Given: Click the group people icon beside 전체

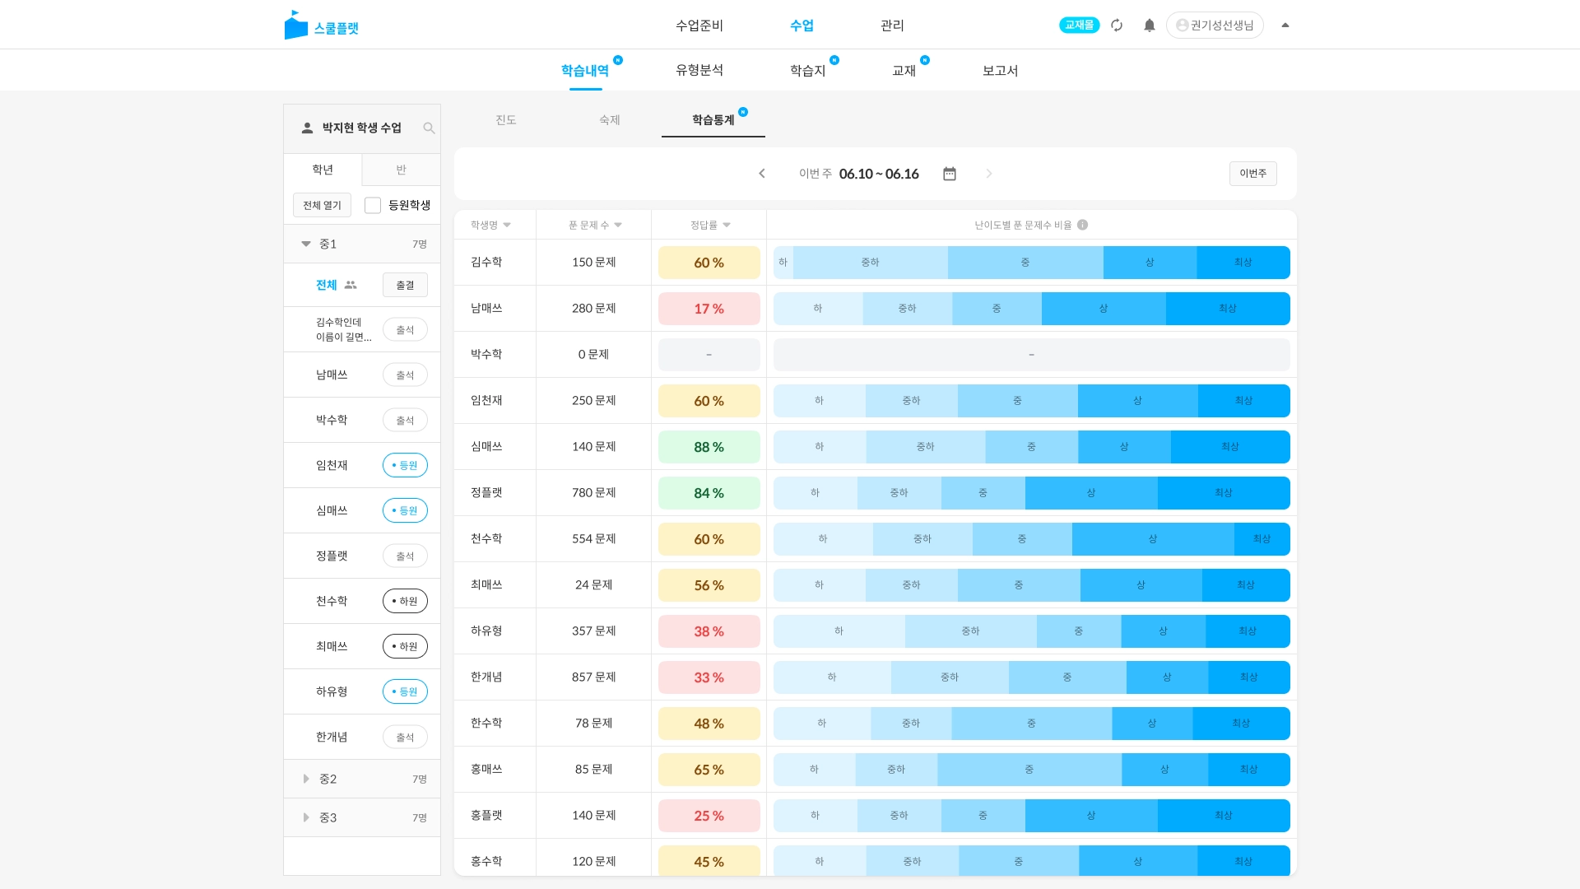Looking at the screenshot, I should coord(351,285).
